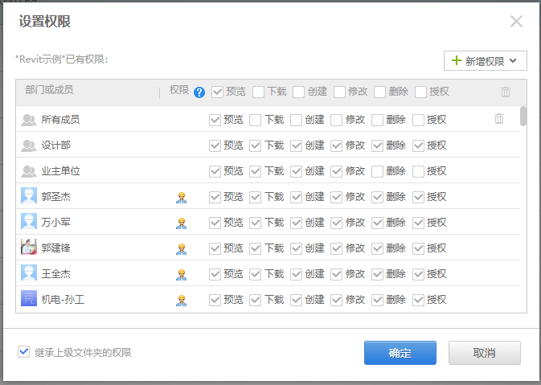
Task: Click the user role icon beside 王全杰
Action: tap(182, 274)
